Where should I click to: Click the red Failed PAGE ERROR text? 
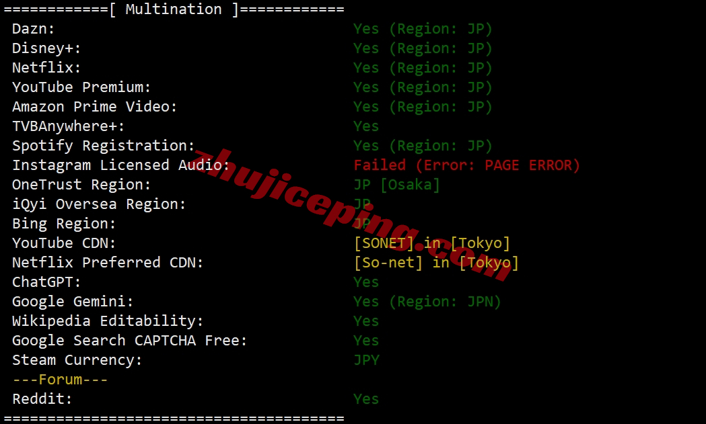coord(466,165)
